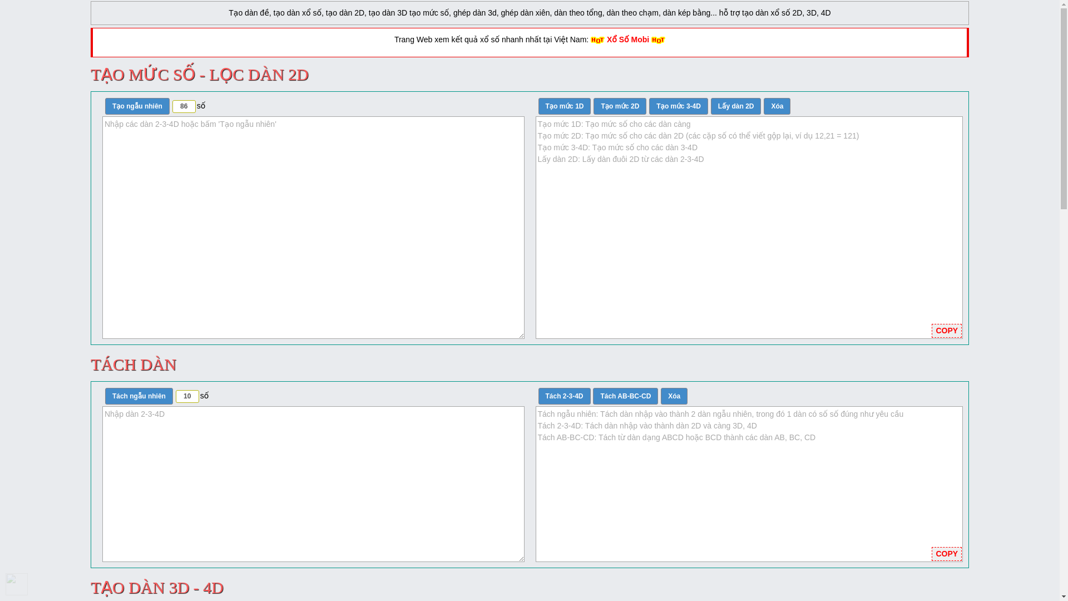Viewport: 1068px width, 601px height.
Task: Click the HOT icon before Xổ Số Mobi
Action: point(597,40)
